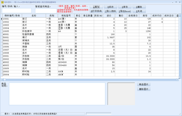Click 玻璃夹 name cell
The width and height of the screenshot is (182, 116).
(34, 40)
